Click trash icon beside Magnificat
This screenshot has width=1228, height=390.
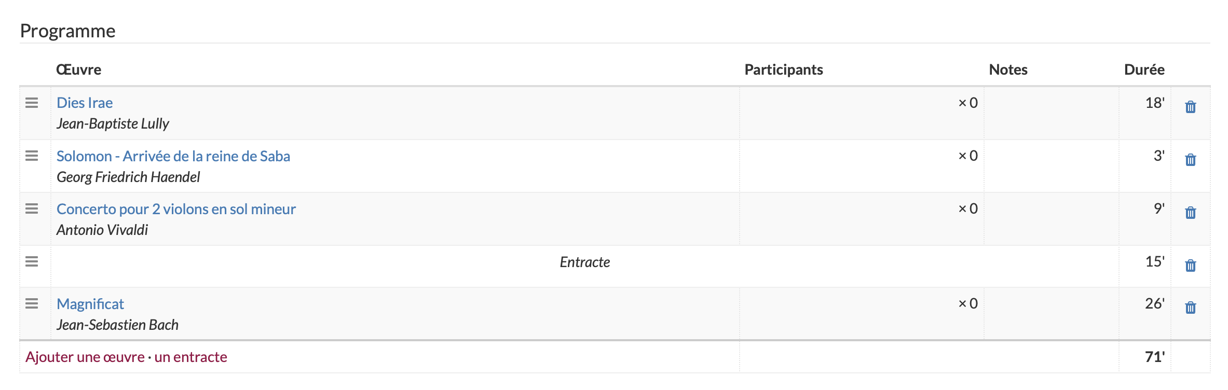(1190, 308)
